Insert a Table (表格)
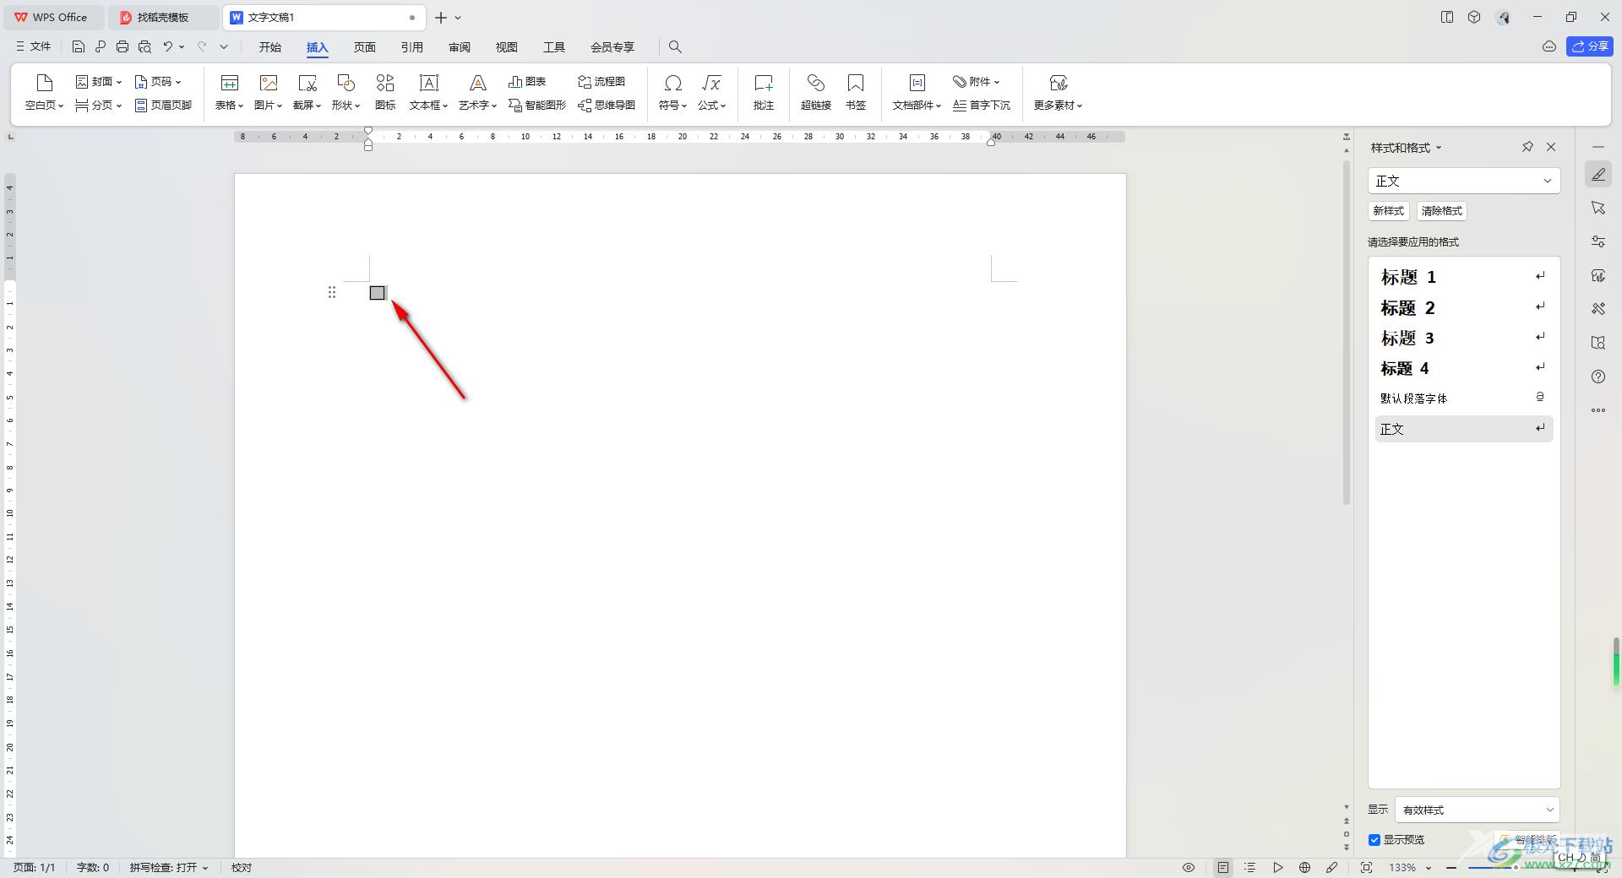The height and width of the screenshot is (878, 1622). pyautogui.click(x=229, y=92)
